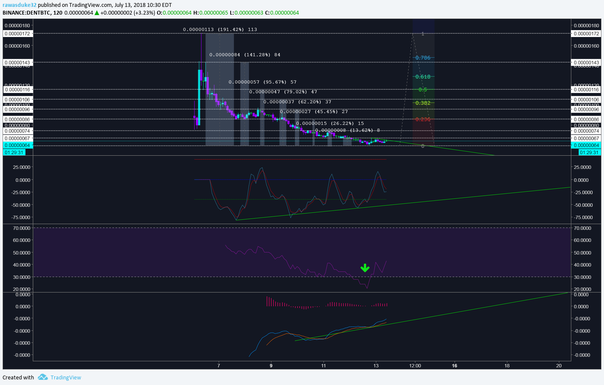Click the BINANCE:DENTBTC, 120 symbol title
Image resolution: width=604 pixels, height=385 pixels.
(x=32, y=12)
